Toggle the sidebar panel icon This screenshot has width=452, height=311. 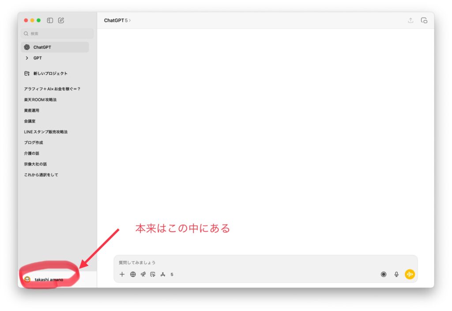[50, 20]
